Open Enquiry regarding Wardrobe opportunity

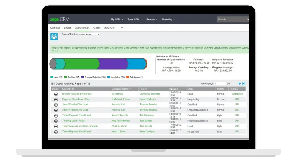tap(77, 94)
